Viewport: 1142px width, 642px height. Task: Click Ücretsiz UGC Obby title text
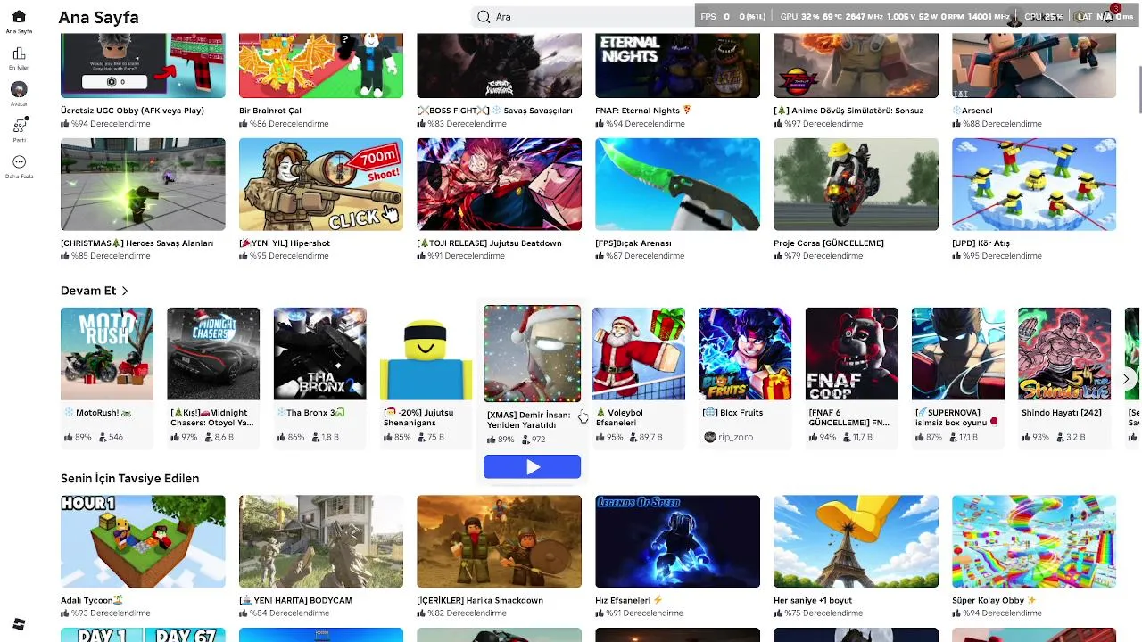click(x=132, y=111)
